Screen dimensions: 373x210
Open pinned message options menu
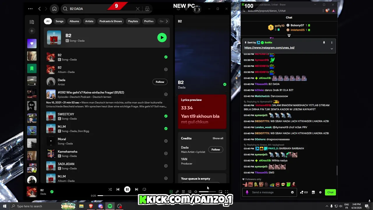[332, 43]
